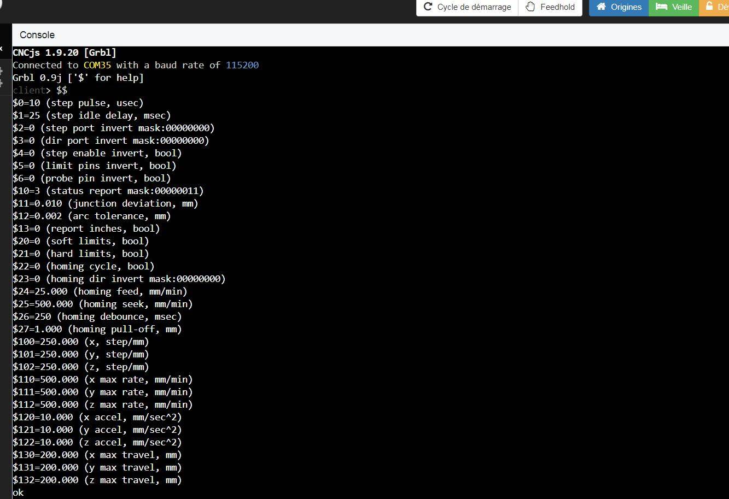Click the $13=0 report inches line

pyautogui.click(x=86, y=228)
